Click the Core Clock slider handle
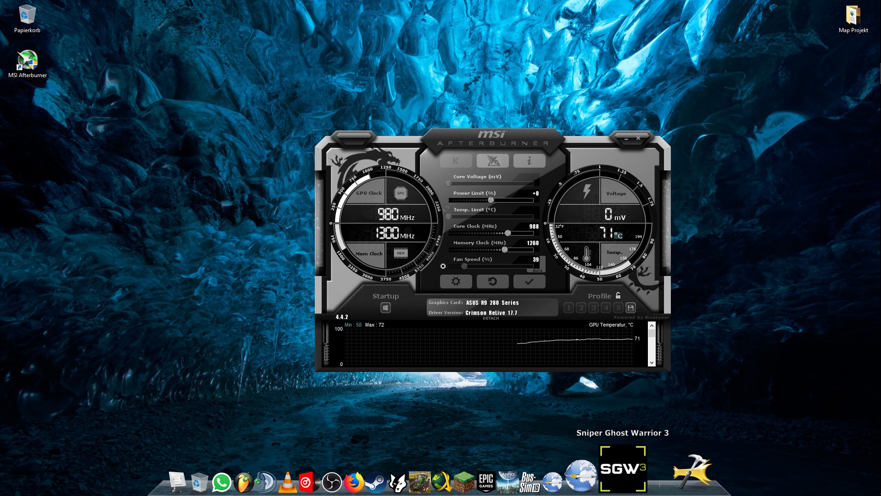881x496 pixels. (x=507, y=233)
